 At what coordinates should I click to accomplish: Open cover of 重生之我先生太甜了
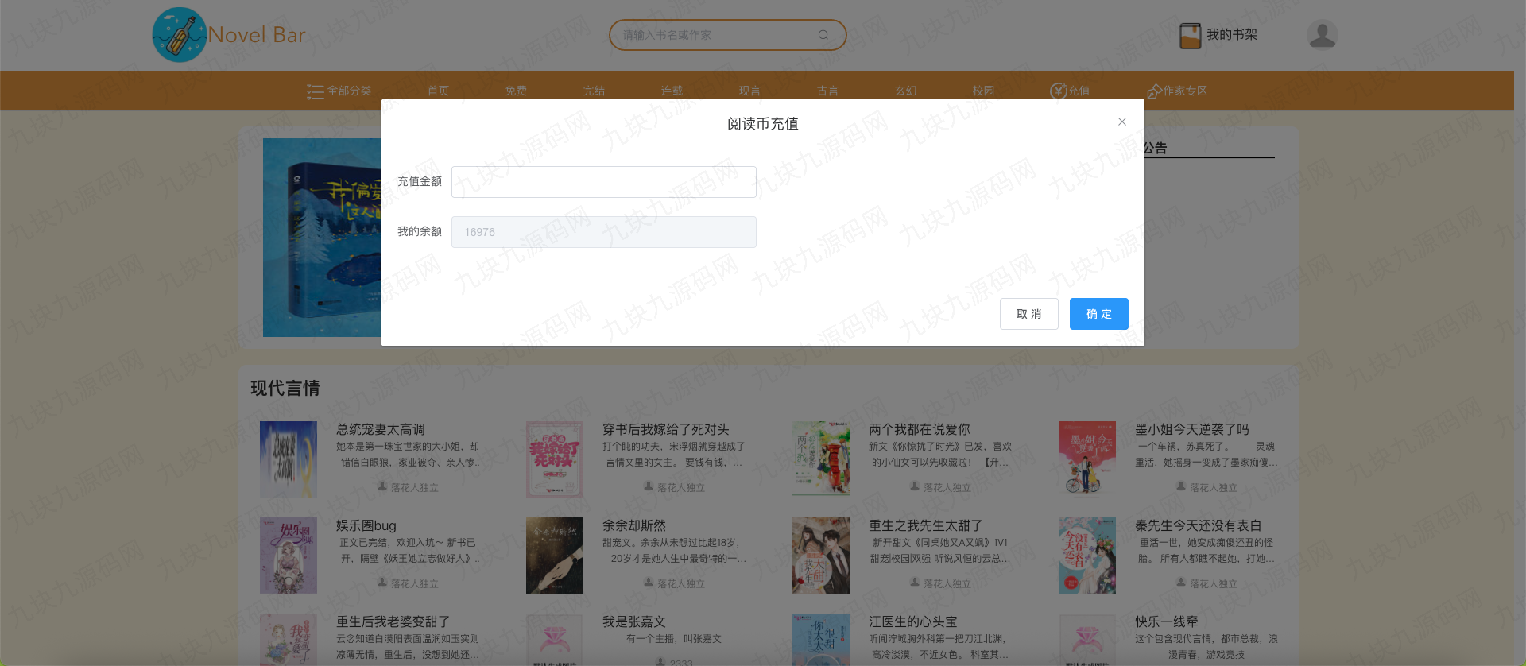coord(821,556)
